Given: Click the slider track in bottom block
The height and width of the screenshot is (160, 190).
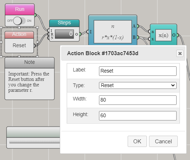Looking at the screenshot, I should pos(35,142).
